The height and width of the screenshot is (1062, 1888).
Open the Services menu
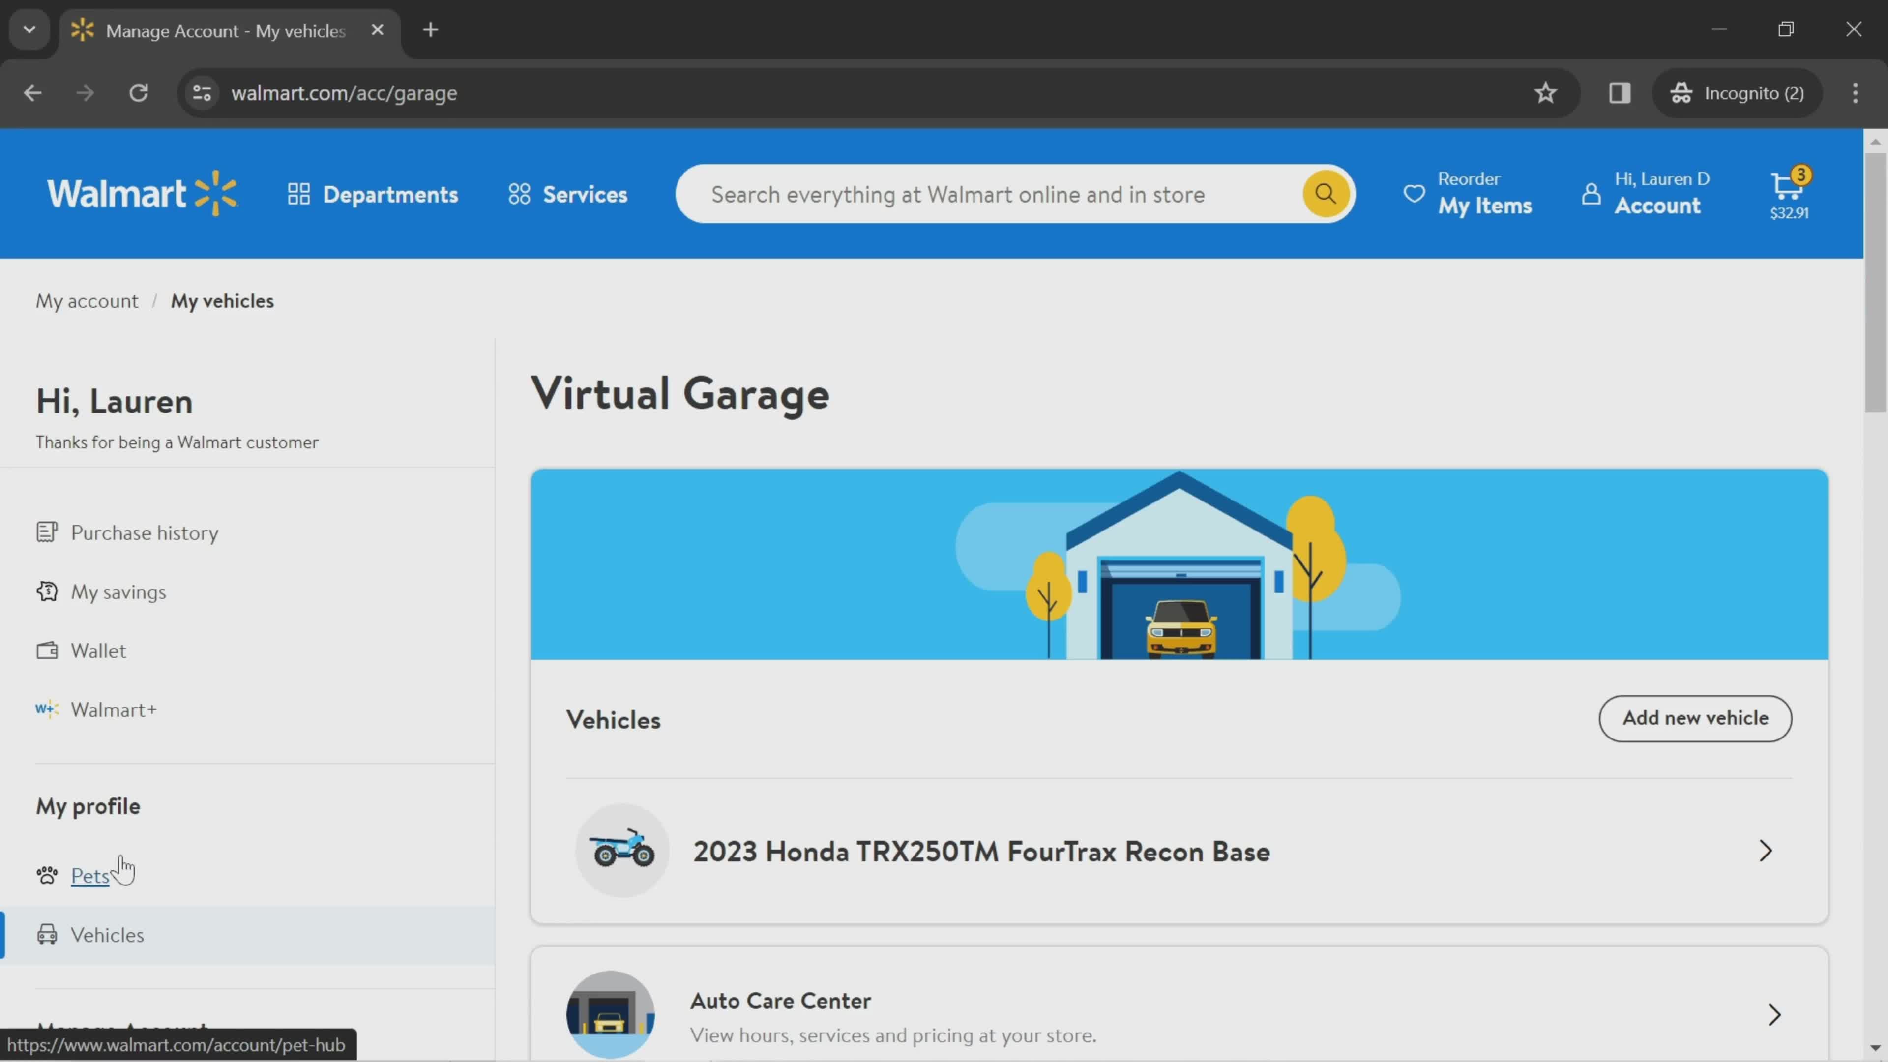coord(568,194)
